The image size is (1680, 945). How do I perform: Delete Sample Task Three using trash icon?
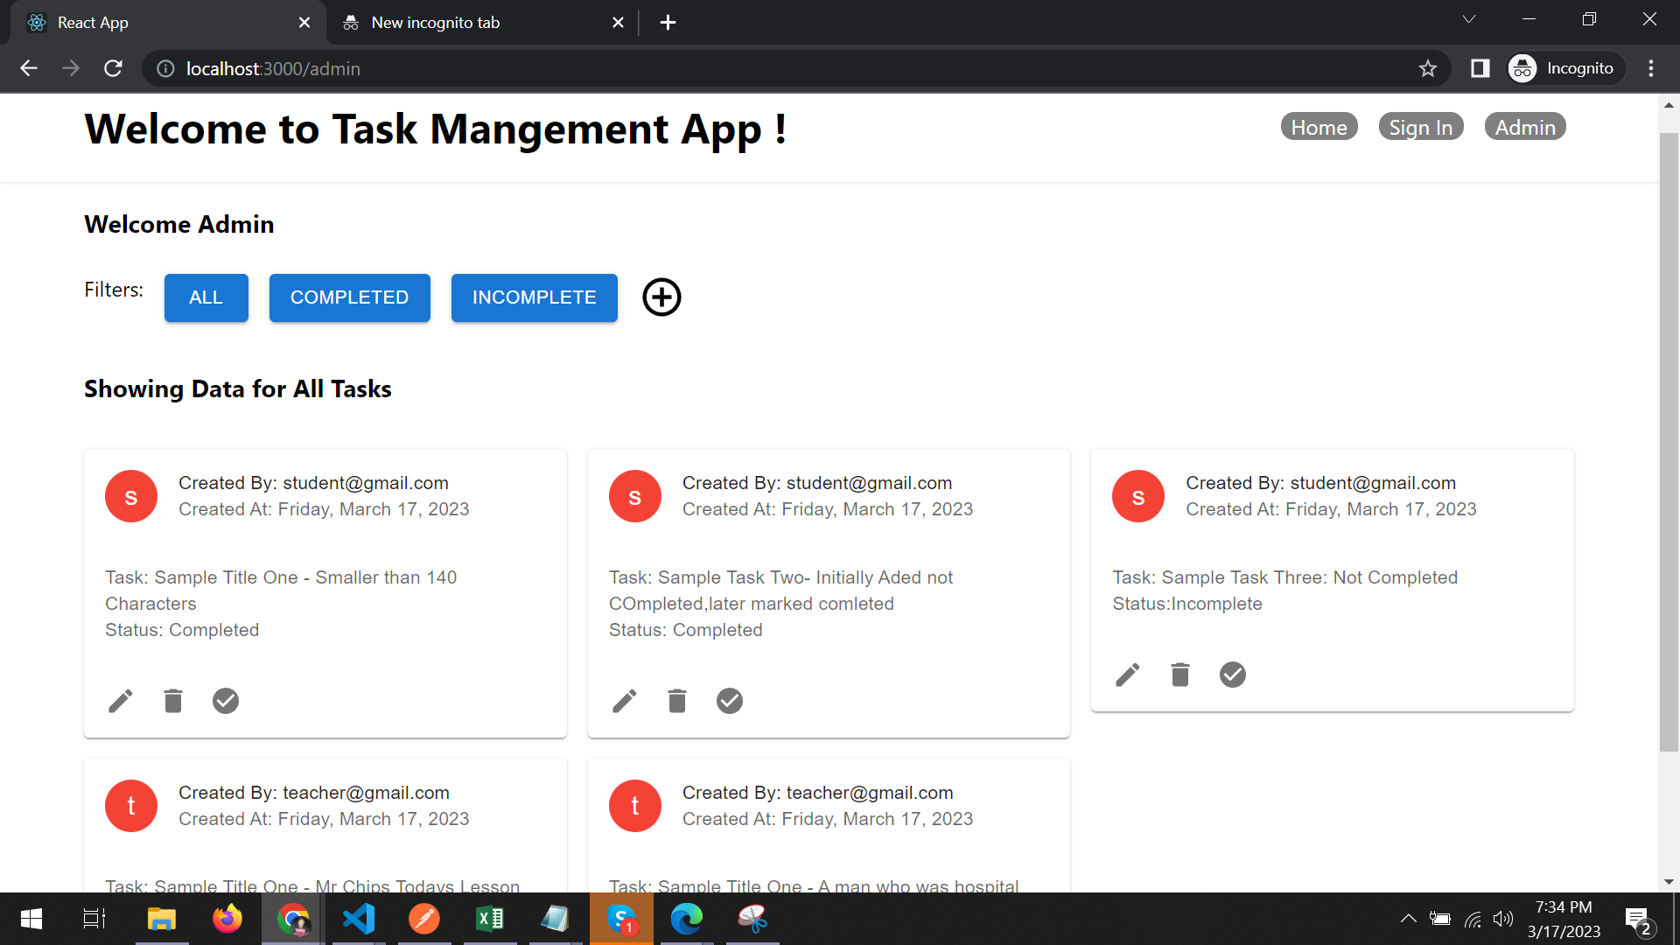pyautogui.click(x=1179, y=674)
